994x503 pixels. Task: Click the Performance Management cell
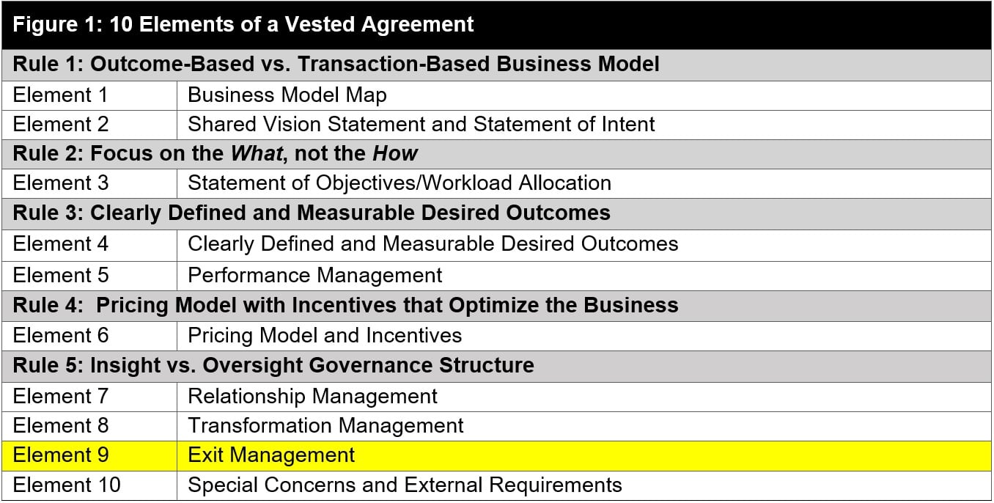(x=584, y=275)
